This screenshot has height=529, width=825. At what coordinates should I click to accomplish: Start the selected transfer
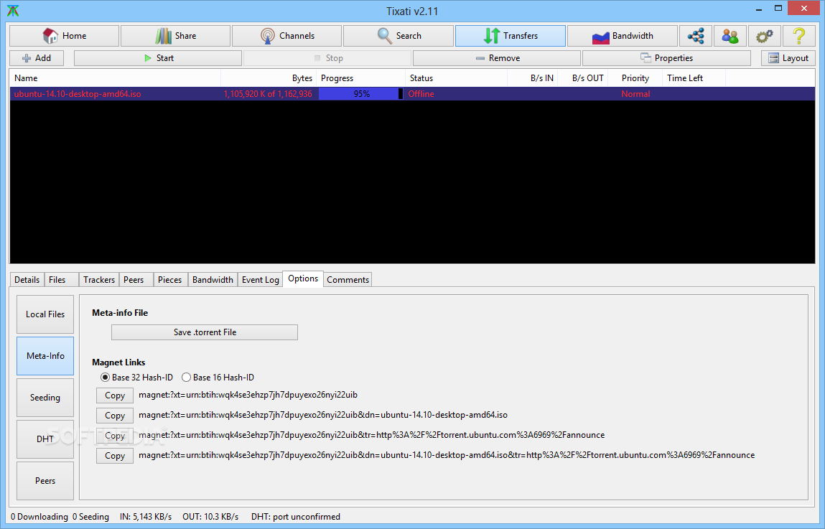click(x=158, y=58)
